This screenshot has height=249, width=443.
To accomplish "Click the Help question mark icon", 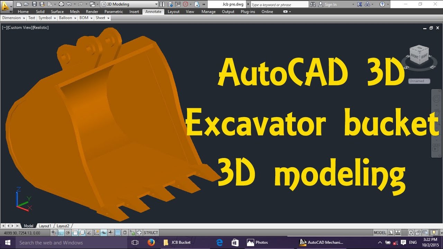I will coord(382,4).
